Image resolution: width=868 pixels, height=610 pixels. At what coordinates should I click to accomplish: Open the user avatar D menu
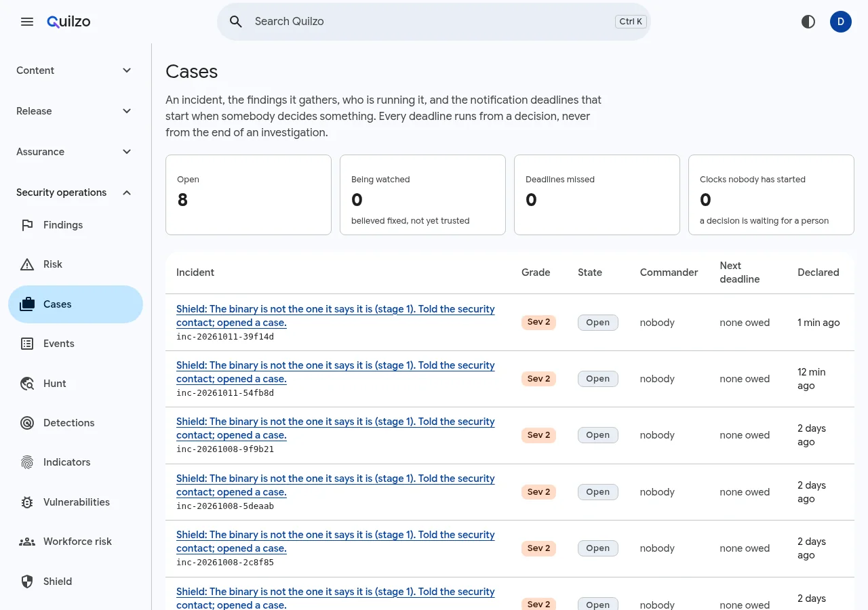click(x=841, y=22)
